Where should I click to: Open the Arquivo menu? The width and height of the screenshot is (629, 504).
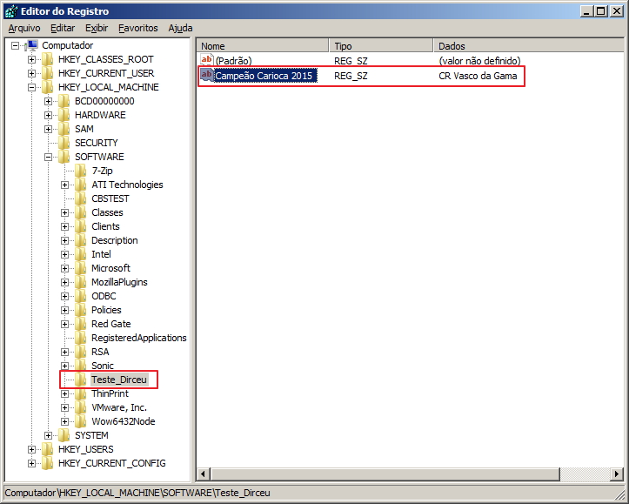pos(24,28)
